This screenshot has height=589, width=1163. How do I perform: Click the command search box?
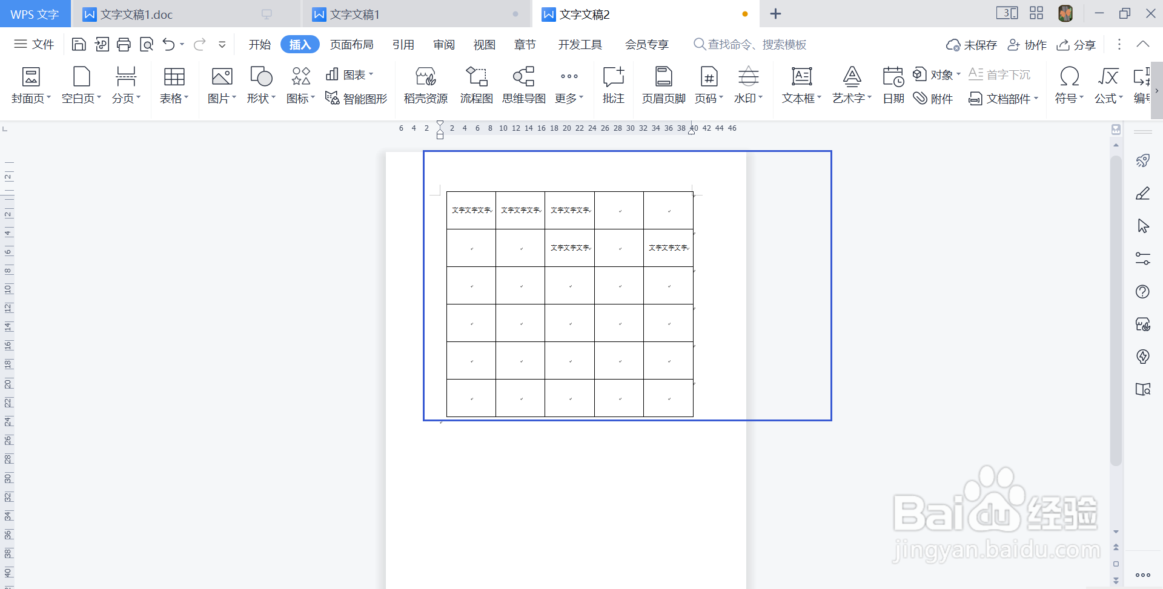point(751,44)
